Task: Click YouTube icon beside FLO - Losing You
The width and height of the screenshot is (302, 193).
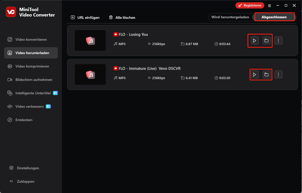Action: coord(116,35)
